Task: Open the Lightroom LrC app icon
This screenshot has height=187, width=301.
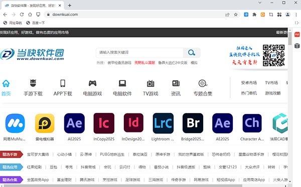Action: (x=163, y=123)
